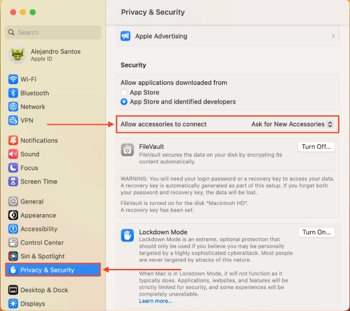Select the App Store radio button
This screenshot has height=311, width=350.
point(123,92)
